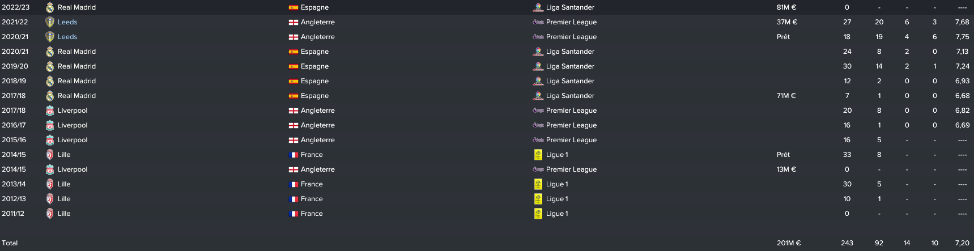
Task: Click the Premier League logo in the 2015/16 row
Action: (538, 140)
